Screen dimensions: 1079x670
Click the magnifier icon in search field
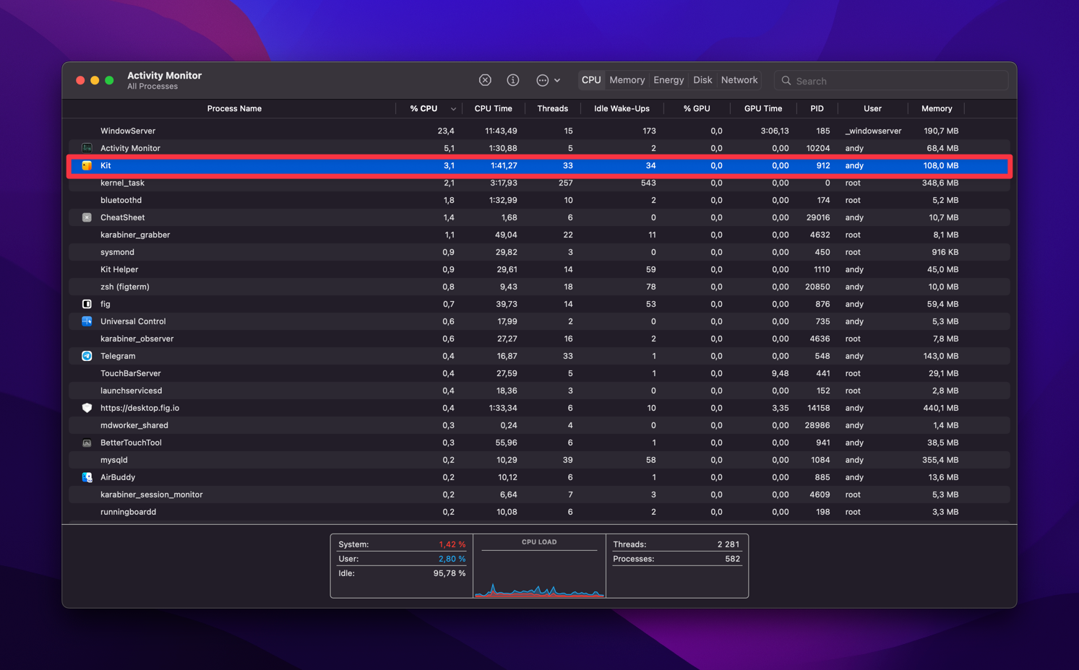click(x=786, y=81)
